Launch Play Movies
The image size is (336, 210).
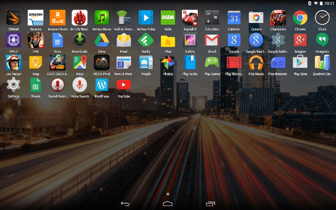coord(234,62)
